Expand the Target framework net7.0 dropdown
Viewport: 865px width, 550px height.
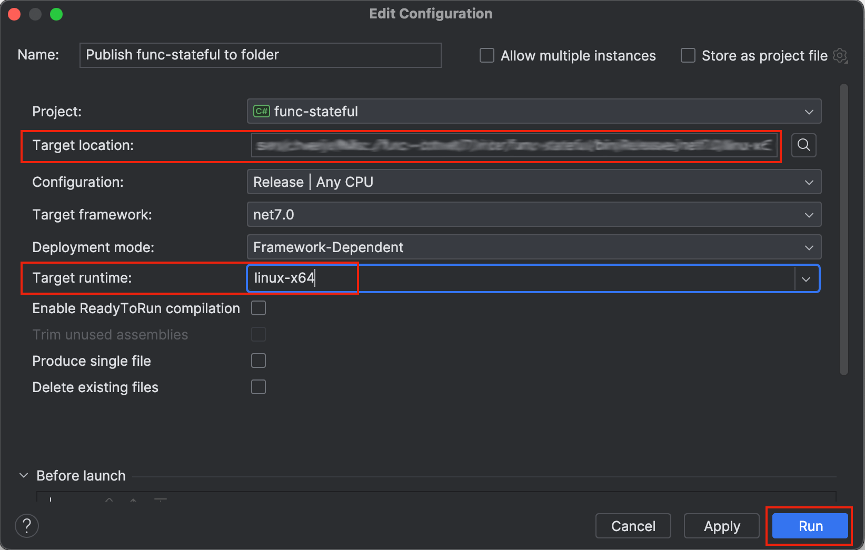534,214
